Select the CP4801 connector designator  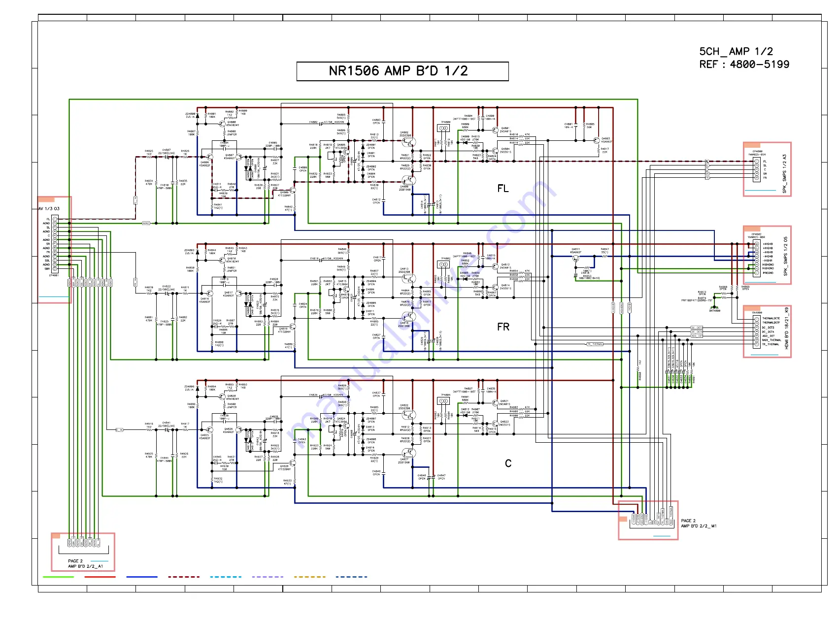pyautogui.click(x=54, y=275)
